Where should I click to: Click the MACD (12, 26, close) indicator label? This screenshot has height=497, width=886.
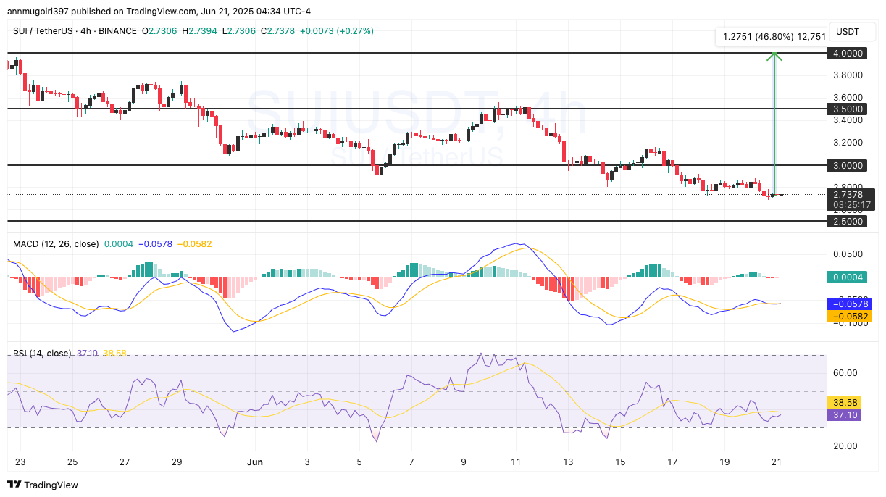56,244
